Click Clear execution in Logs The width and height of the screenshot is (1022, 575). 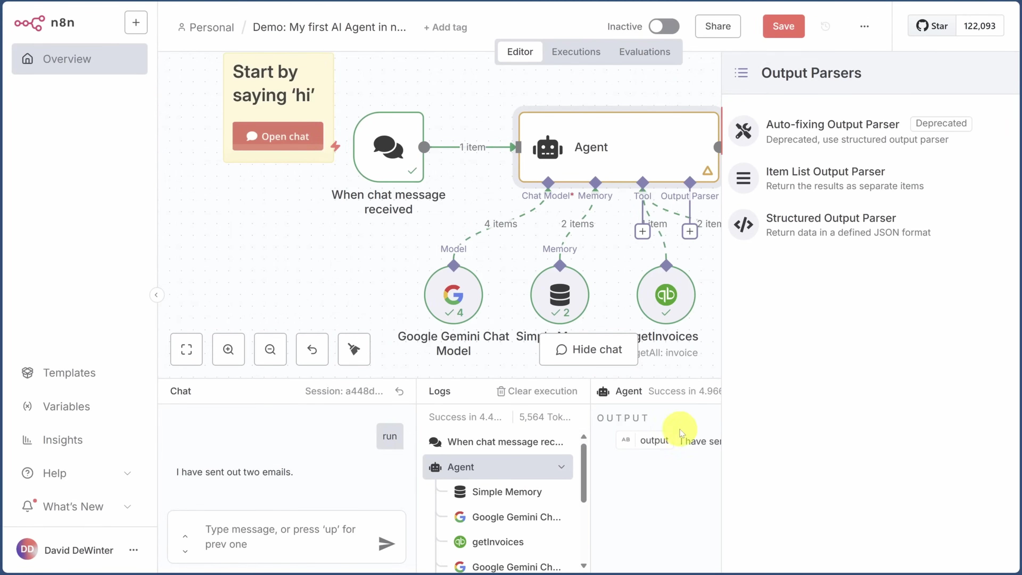pyautogui.click(x=537, y=391)
